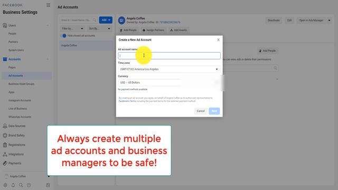
Task: Click the Payments pencil icon
Action: [5, 163]
